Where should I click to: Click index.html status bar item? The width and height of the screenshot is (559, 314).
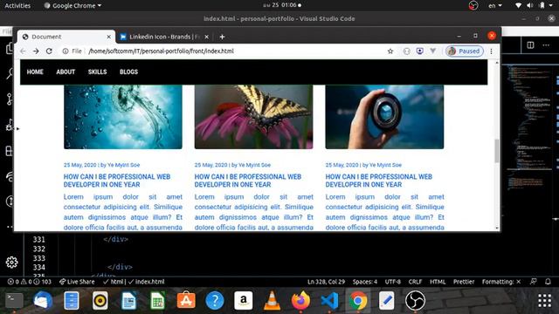(146, 282)
